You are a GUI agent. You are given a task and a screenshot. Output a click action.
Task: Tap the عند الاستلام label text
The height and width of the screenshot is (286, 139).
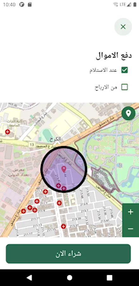[x=103, y=70]
